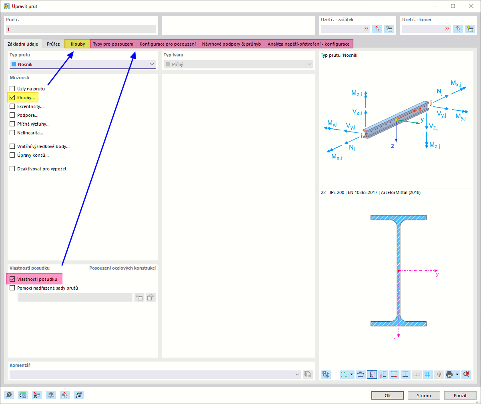Click the red-dotted I-section points icon
The image size is (481, 404).
coord(394,374)
